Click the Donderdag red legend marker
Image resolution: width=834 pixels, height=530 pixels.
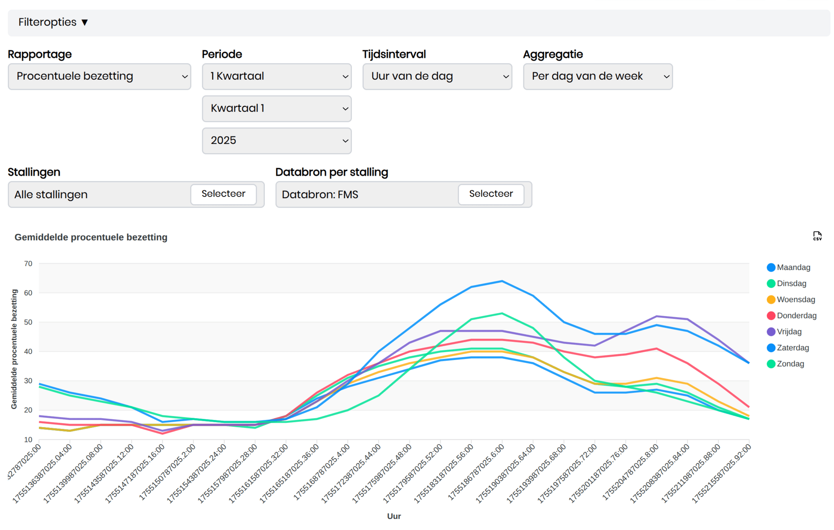(x=771, y=316)
